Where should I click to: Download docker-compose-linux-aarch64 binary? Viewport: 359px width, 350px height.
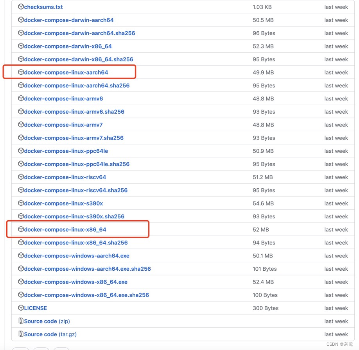click(x=66, y=73)
